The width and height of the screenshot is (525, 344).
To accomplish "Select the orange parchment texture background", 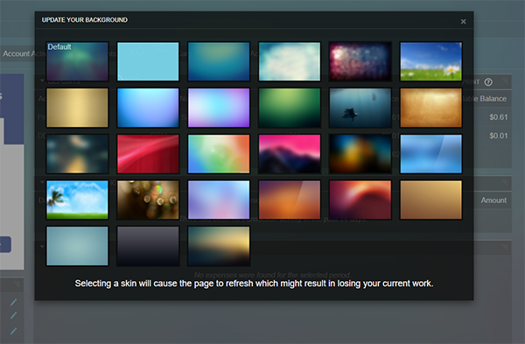I will tap(430, 108).
